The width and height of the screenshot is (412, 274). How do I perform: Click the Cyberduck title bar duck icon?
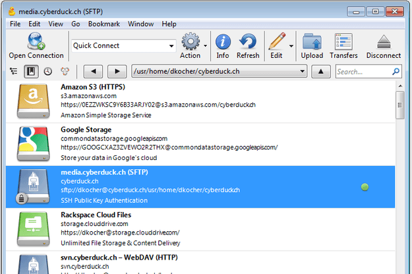12,12
